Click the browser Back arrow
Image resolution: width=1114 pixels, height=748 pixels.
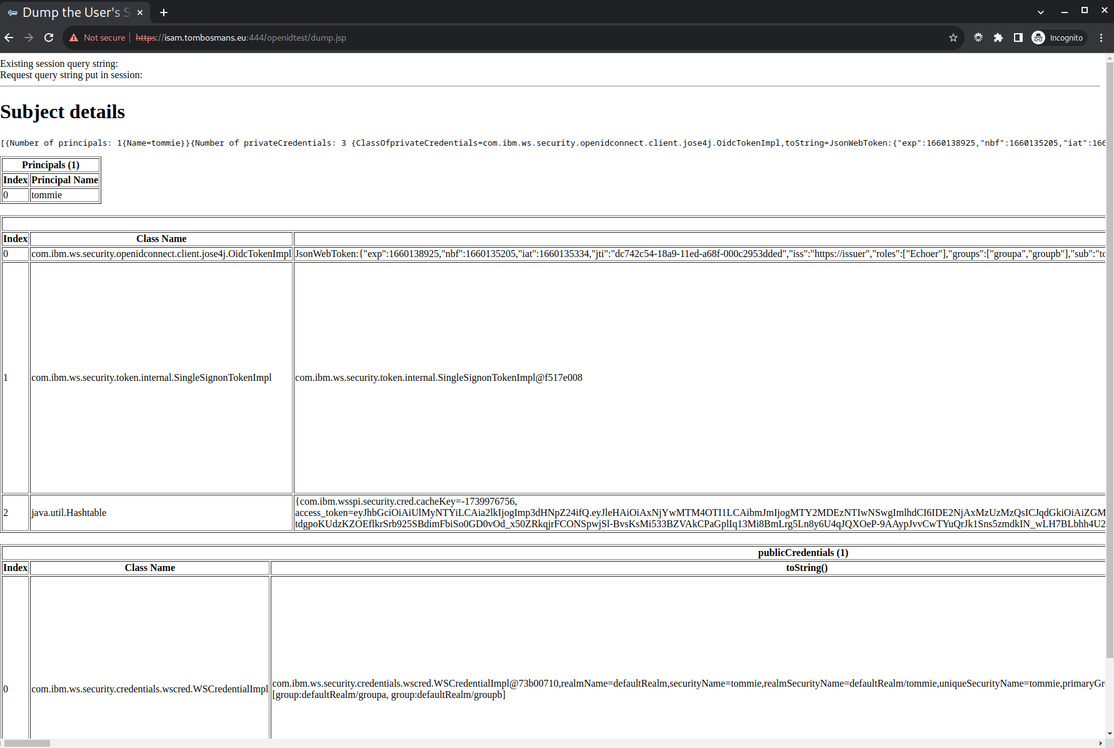click(9, 38)
